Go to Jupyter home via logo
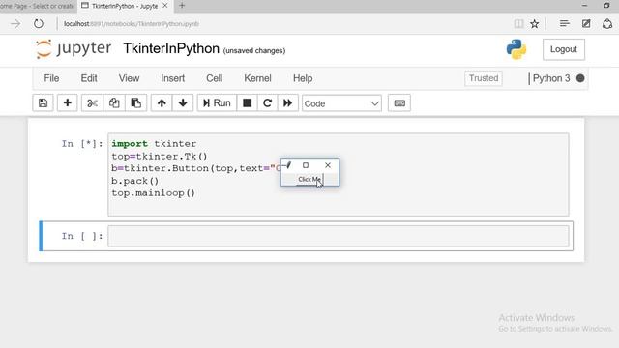This screenshot has height=348, width=619. click(x=74, y=49)
